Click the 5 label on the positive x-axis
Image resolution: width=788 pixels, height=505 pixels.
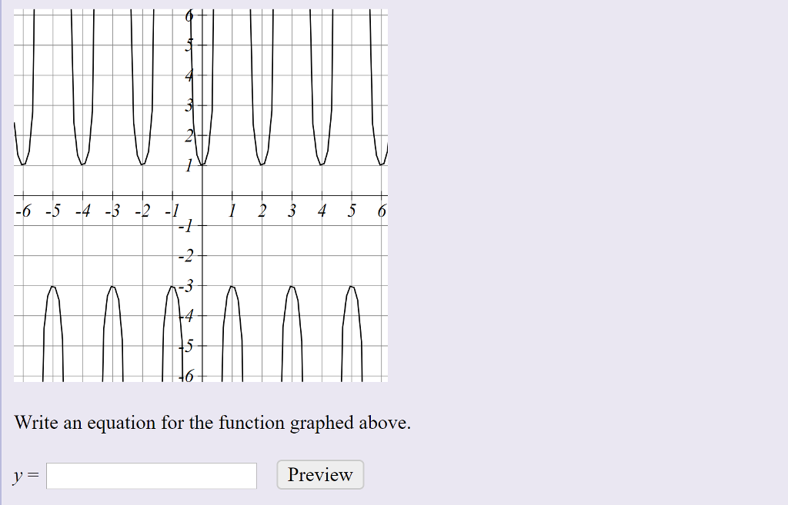pos(350,209)
